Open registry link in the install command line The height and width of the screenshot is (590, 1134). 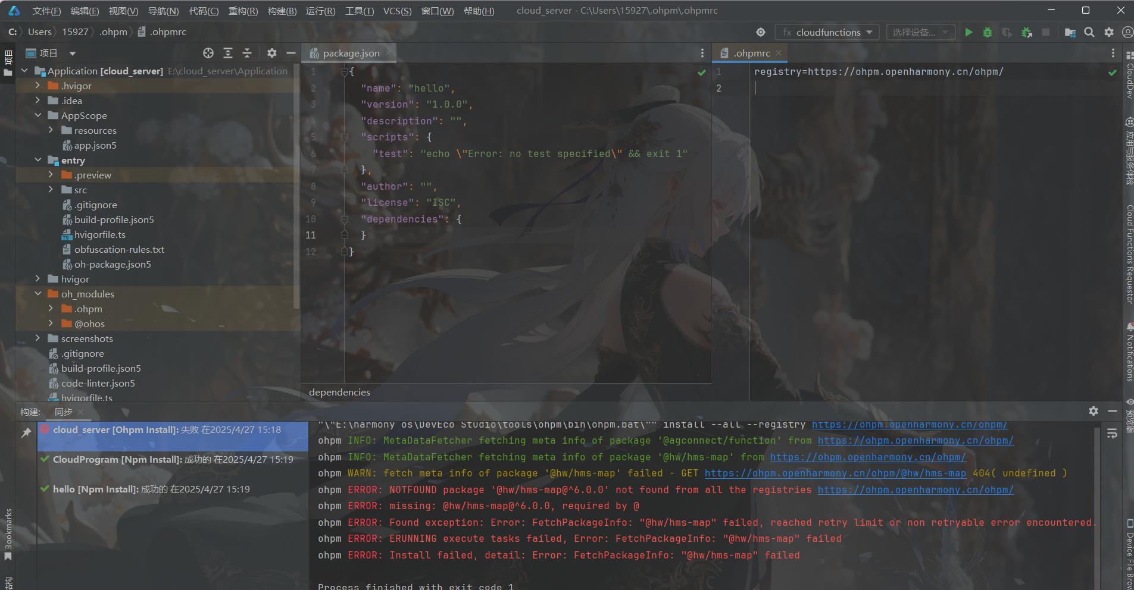[x=910, y=425]
